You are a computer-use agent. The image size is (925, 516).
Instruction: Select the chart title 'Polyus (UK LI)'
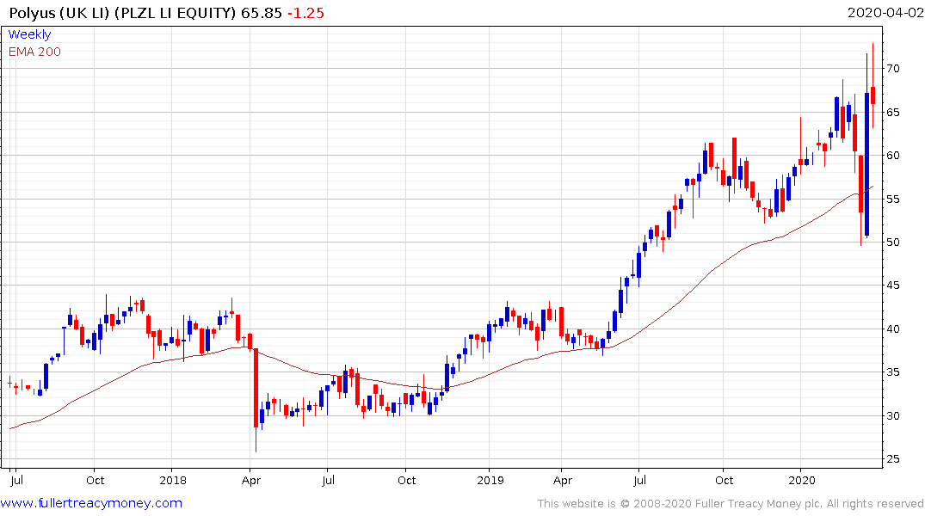click(59, 13)
